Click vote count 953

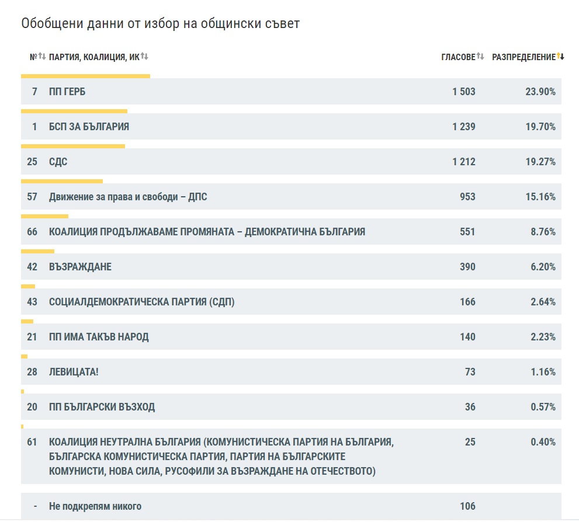tap(467, 197)
